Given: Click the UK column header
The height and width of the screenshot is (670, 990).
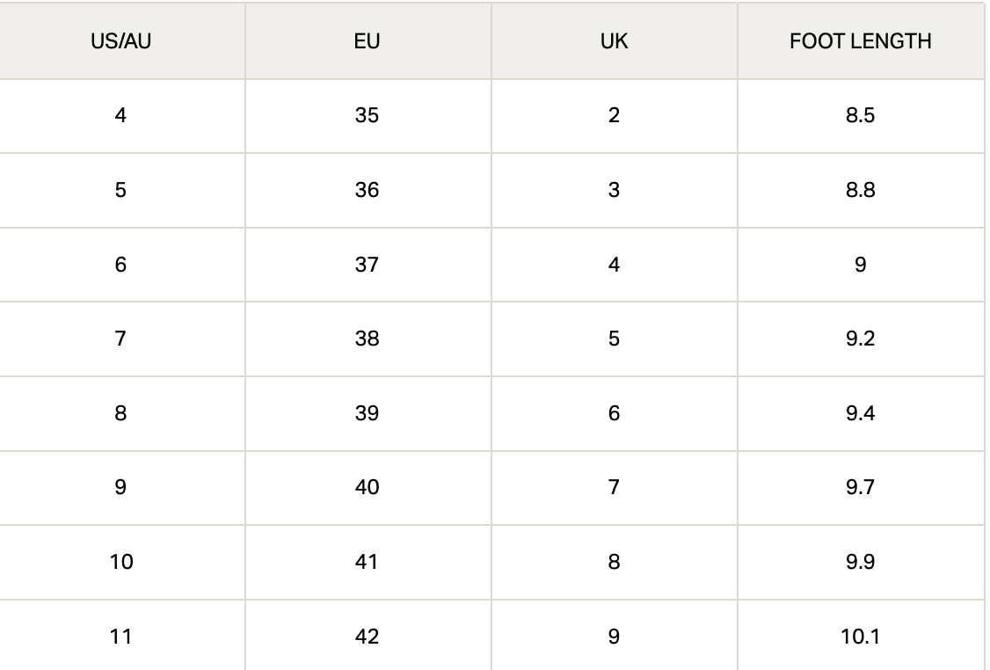Looking at the screenshot, I should 614,41.
